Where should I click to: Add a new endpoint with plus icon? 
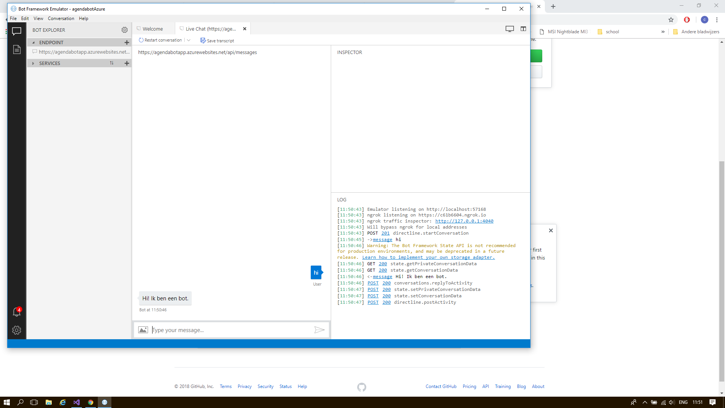pos(127,42)
